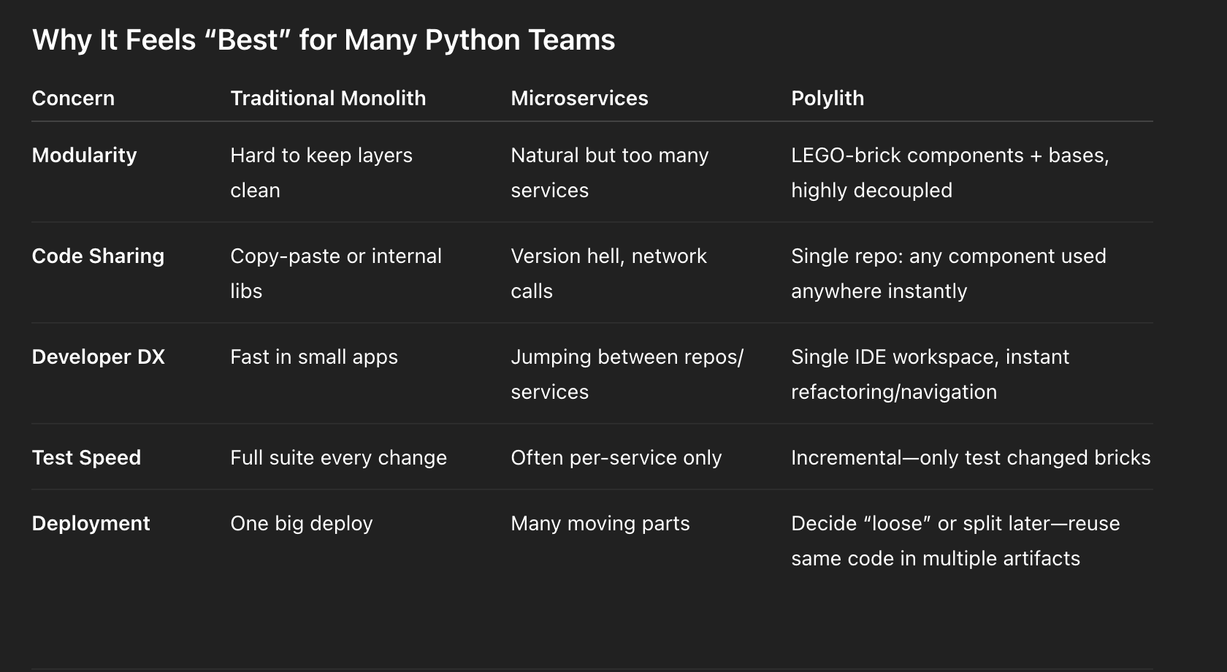Select 'Fast in small apps' cell

(314, 357)
